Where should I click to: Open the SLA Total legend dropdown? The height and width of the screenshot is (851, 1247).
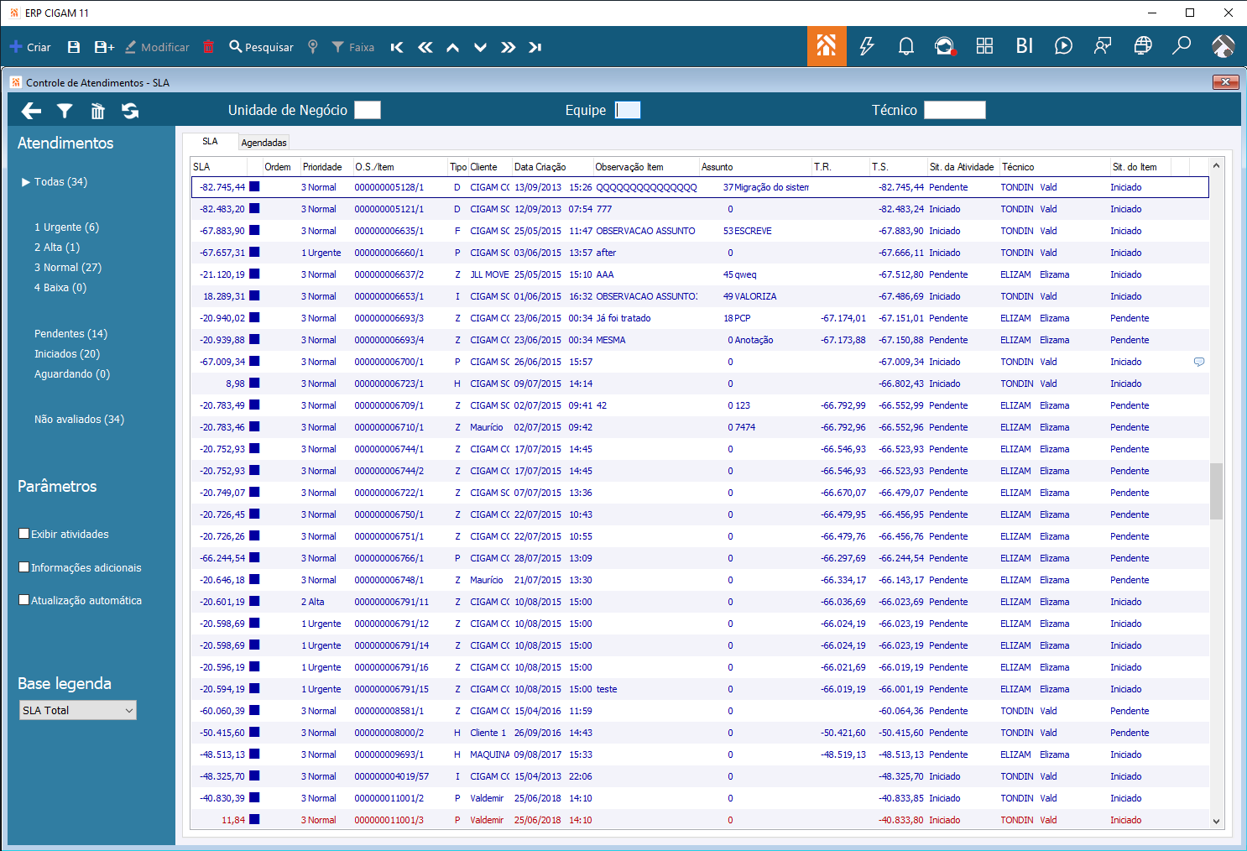78,710
